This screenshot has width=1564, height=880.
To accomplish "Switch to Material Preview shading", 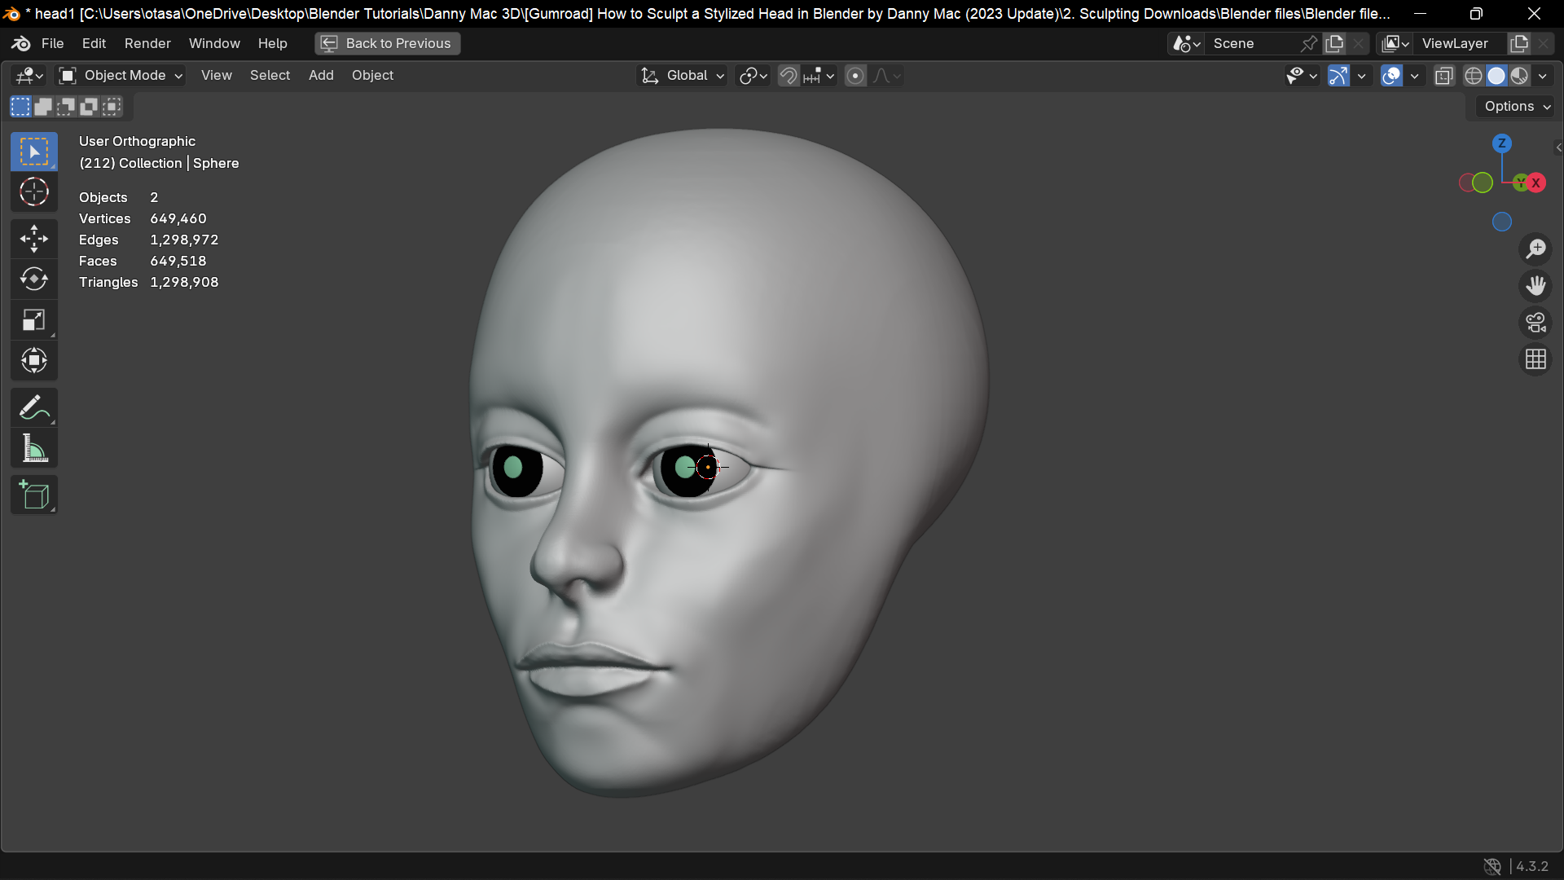I will point(1519,76).
